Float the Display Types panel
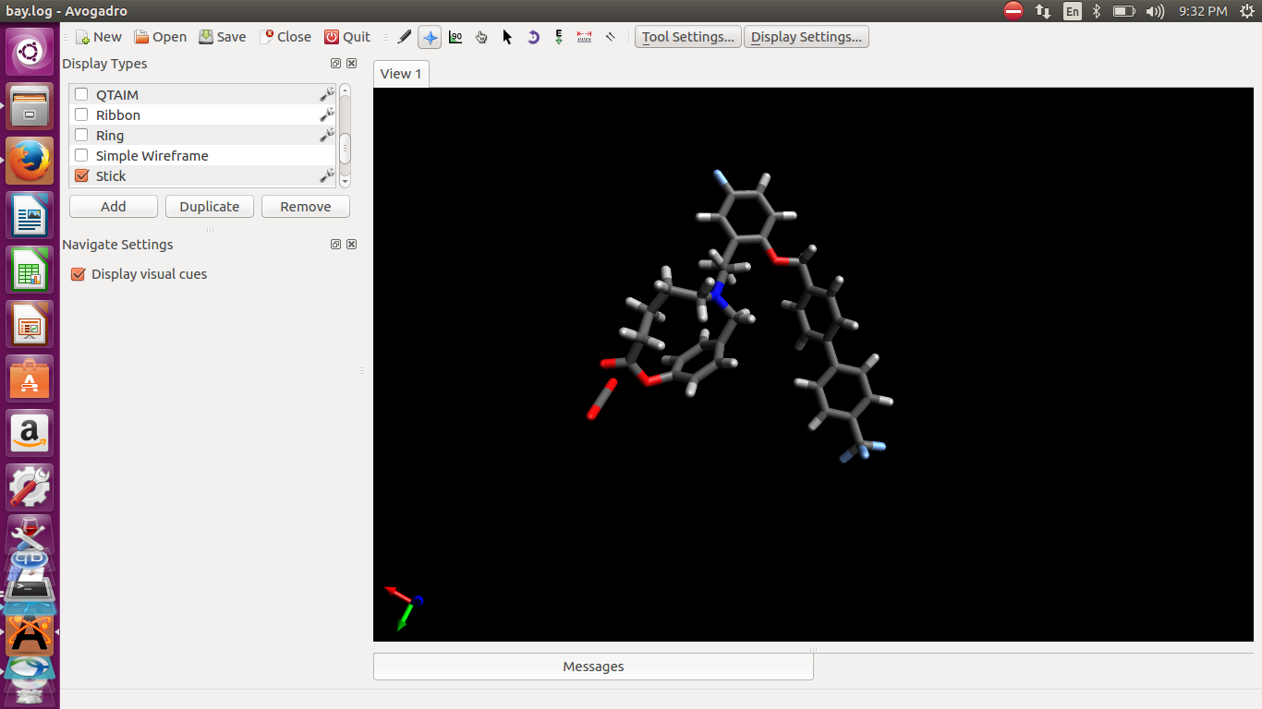Image resolution: width=1262 pixels, height=709 pixels. [x=335, y=64]
